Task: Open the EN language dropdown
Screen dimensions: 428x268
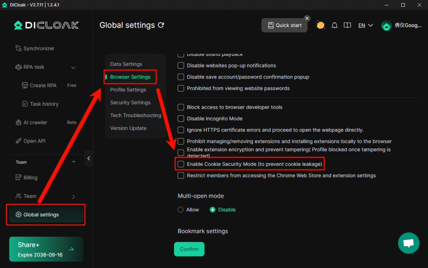Action: click(x=366, y=25)
